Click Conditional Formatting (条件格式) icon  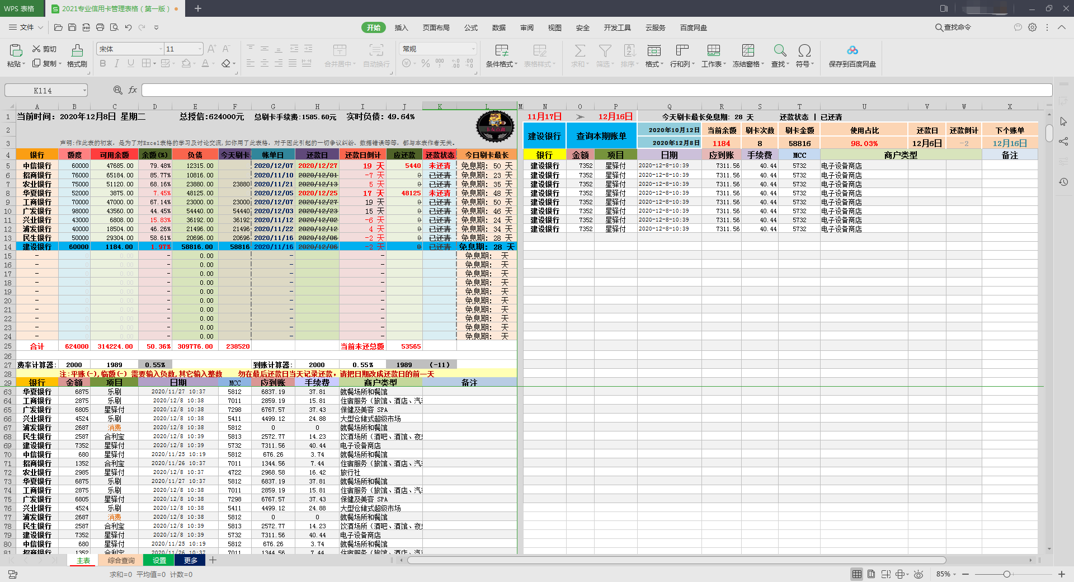(502, 51)
